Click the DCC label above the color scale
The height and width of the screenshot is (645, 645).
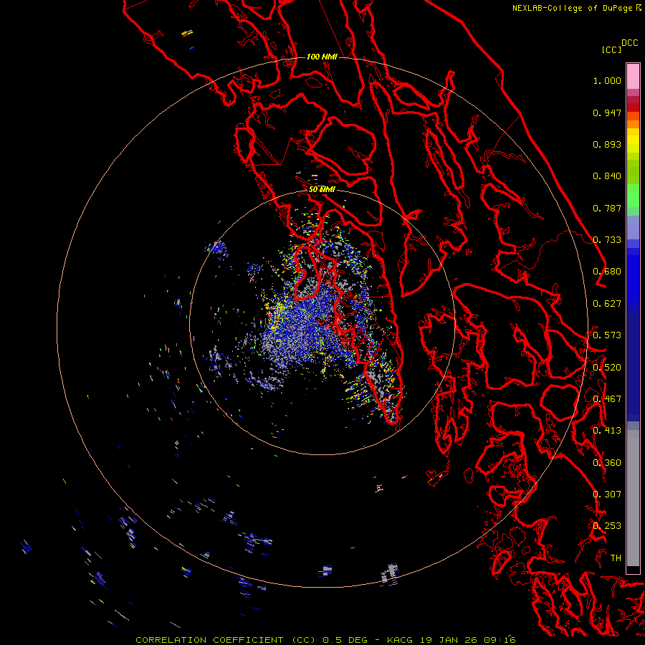tap(629, 43)
